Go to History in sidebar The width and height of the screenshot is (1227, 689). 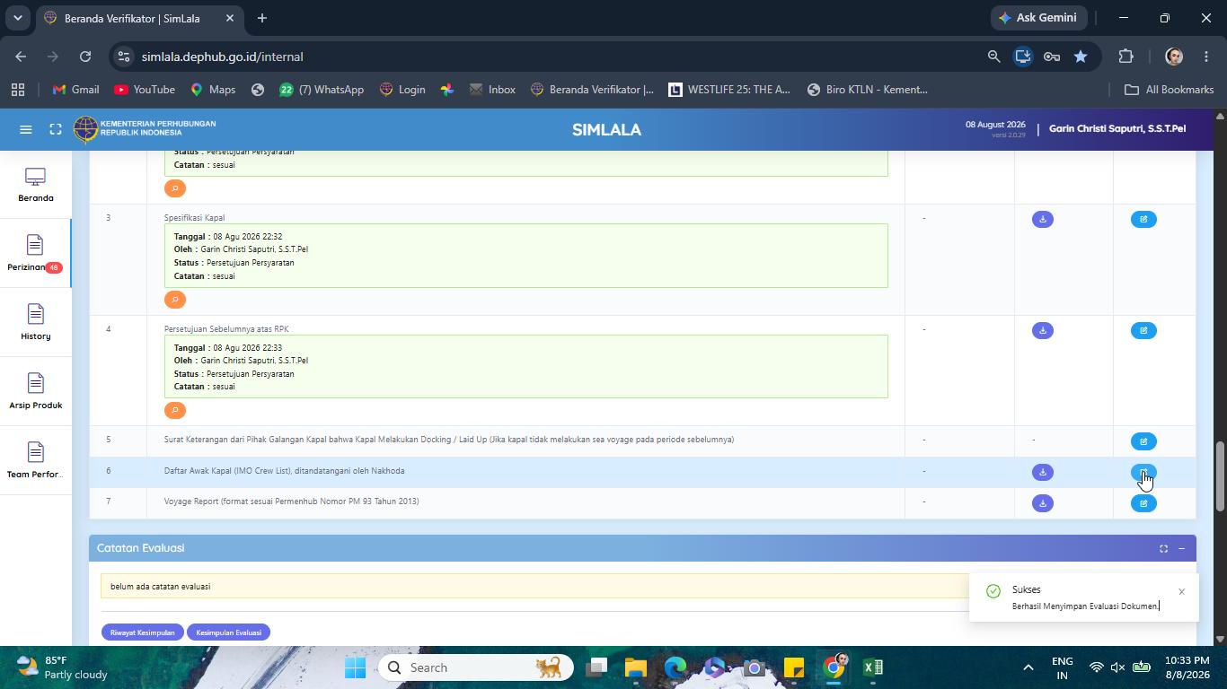coord(35,323)
